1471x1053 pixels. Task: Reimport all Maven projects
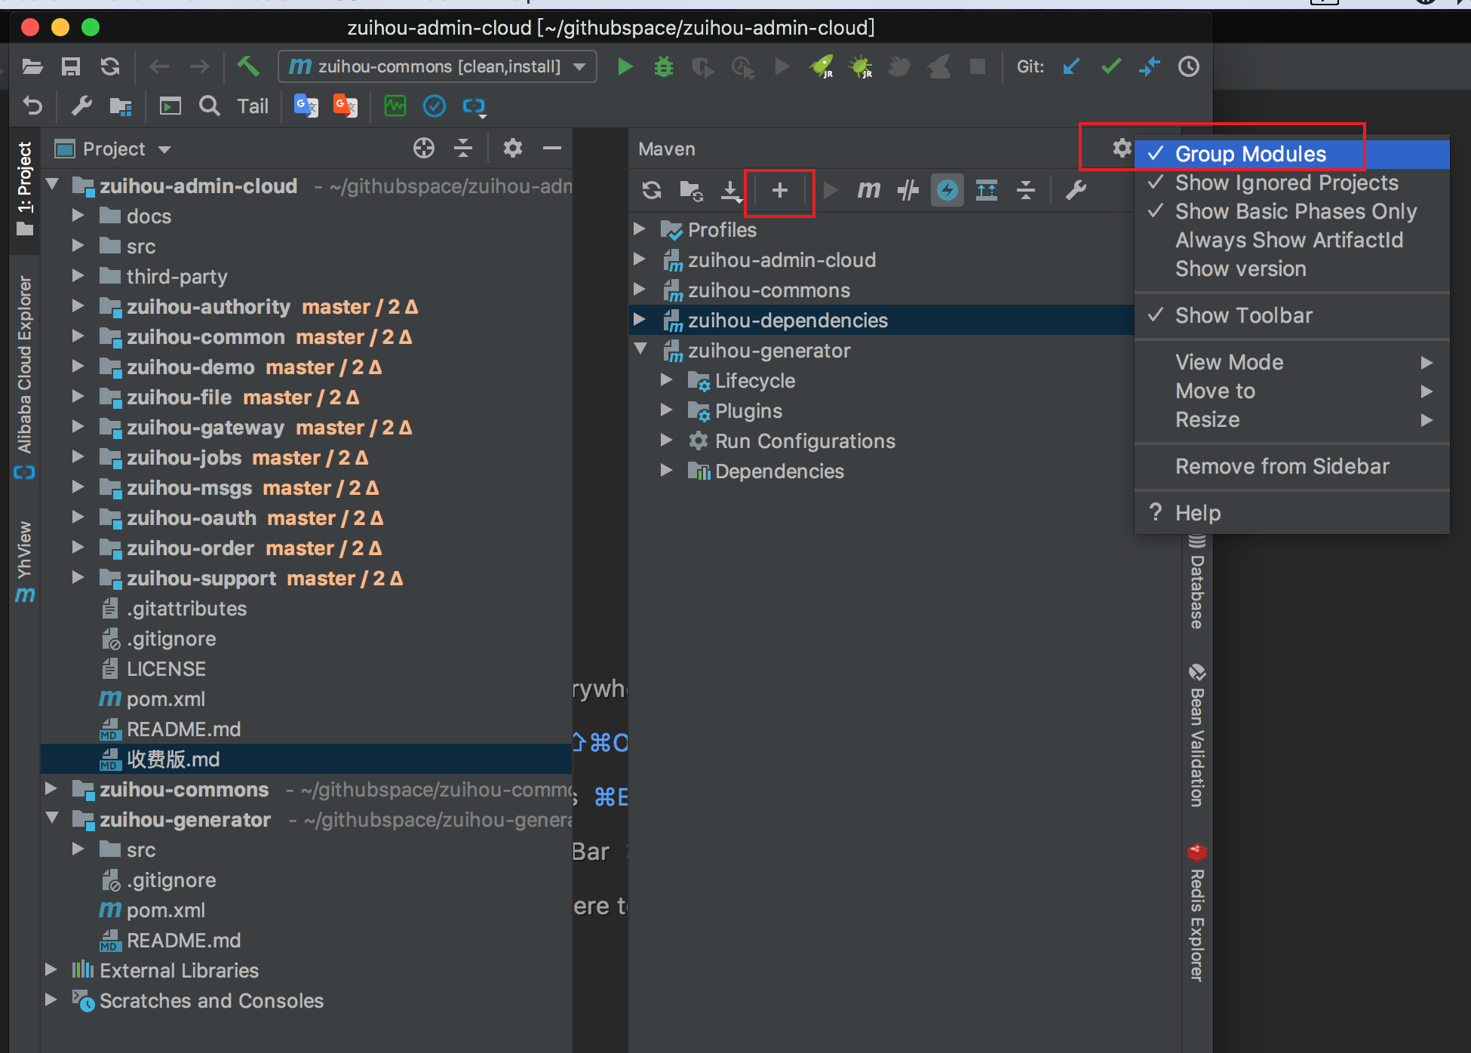(x=652, y=190)
